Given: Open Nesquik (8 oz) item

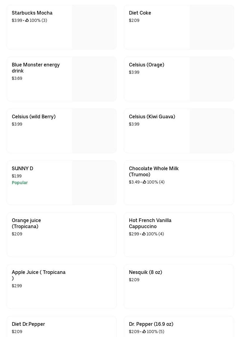Looking at the screenshot, I should tap(179, 286).
